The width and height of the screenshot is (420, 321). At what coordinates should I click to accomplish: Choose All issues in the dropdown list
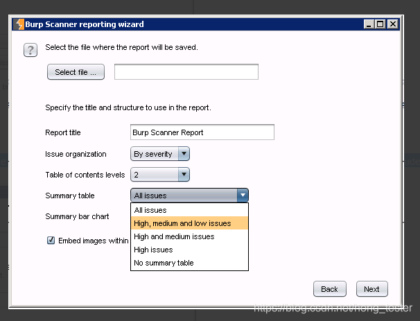tap(189, 210)
